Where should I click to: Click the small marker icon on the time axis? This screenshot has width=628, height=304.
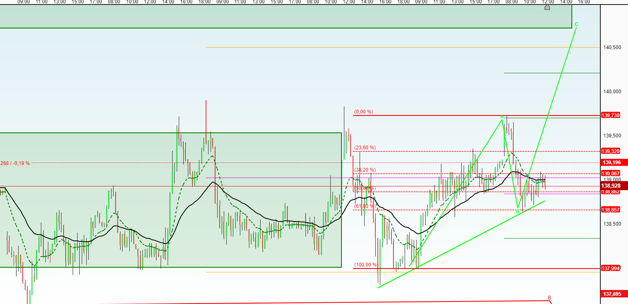[x=547, y=7]
